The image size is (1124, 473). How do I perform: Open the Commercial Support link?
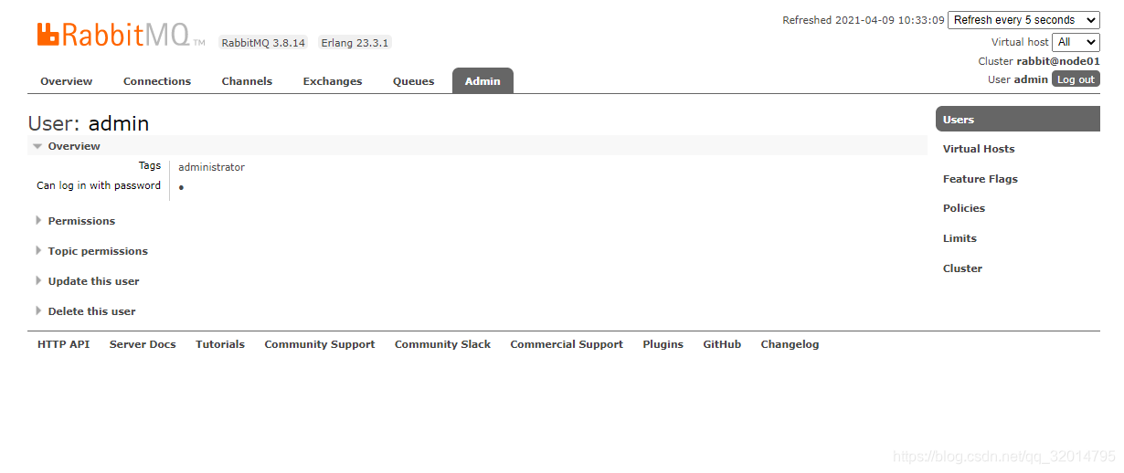[567, 344]
